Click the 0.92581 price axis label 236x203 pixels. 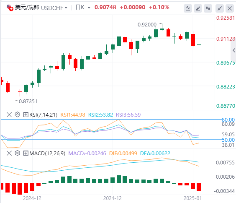[x=226, y=18]
